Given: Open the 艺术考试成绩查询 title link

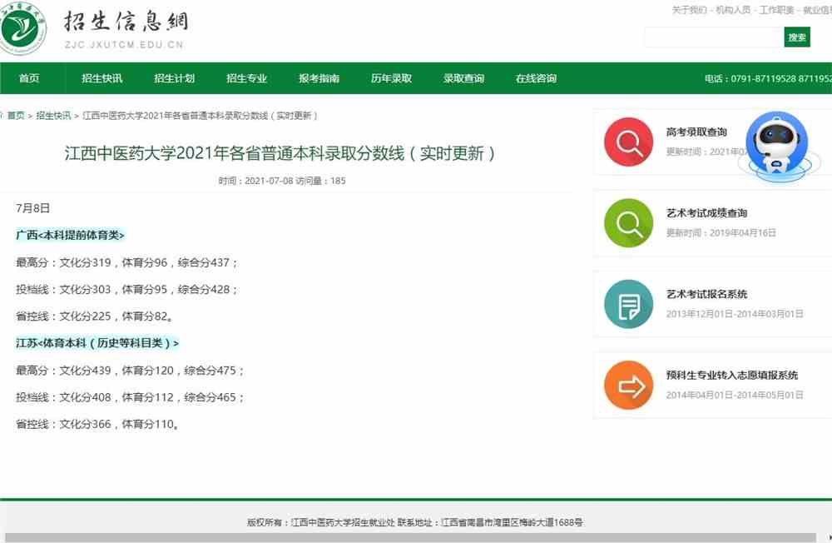Looking at the screenshot, I should tap(706, 213).
